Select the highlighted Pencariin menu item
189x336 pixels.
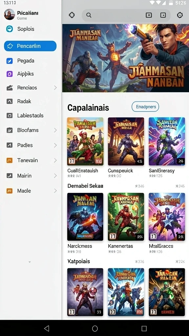pyautogui.click(x=30, y=46)
